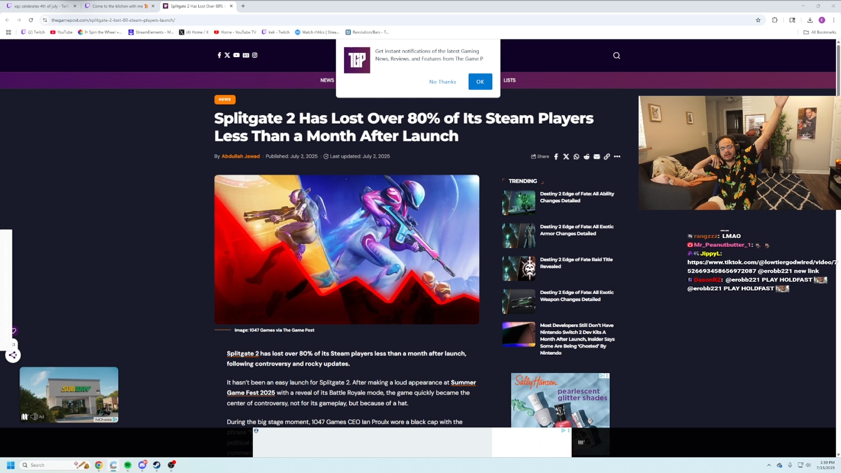Click the floating share button on left edge
This screenshot has width=841, height=473.
(x=13, y=356)
